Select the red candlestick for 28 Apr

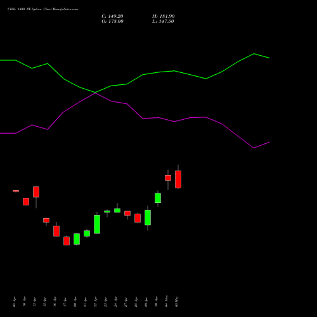[138, 218]
